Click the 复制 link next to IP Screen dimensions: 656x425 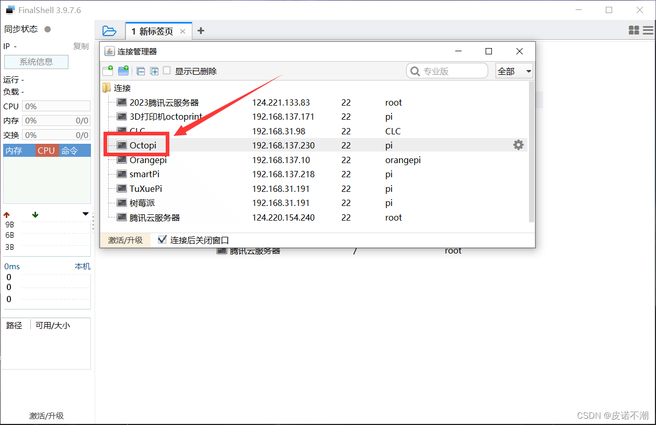click(80, 46)
